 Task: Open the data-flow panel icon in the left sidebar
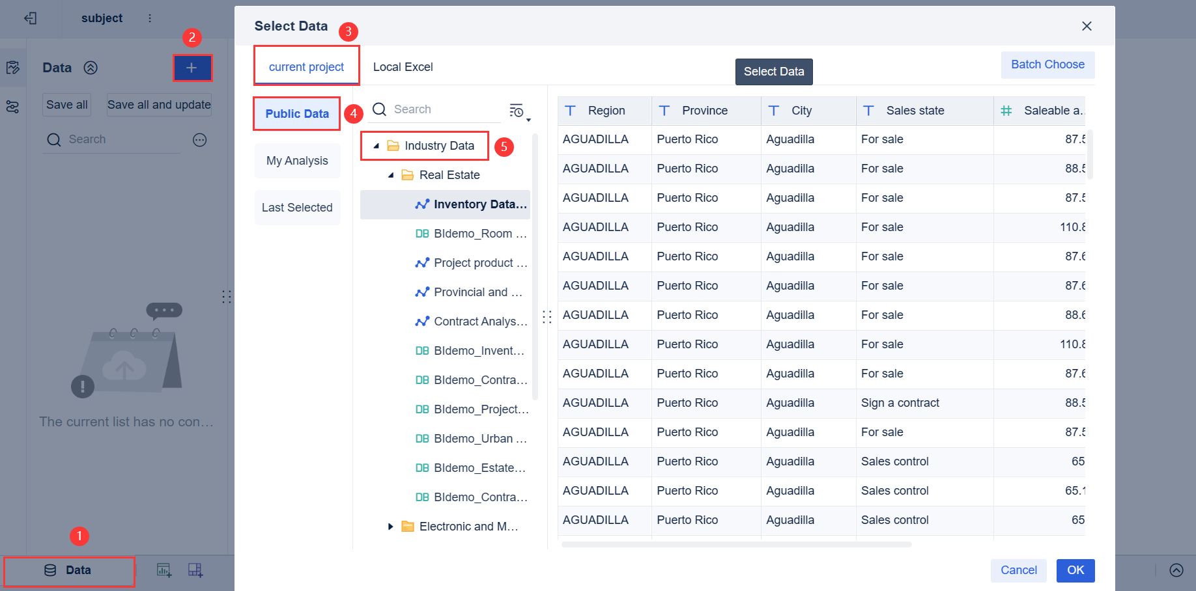[x=13, y=107]
